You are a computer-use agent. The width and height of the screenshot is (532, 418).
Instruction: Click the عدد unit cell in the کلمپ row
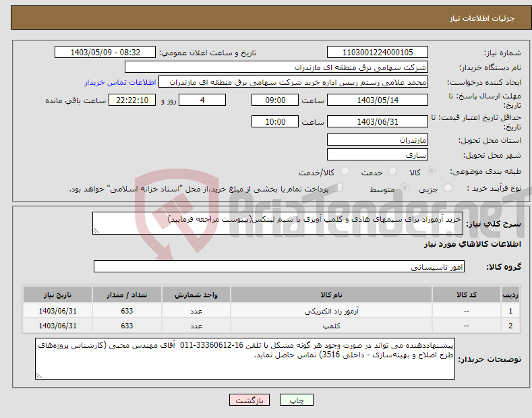(196, 326)
